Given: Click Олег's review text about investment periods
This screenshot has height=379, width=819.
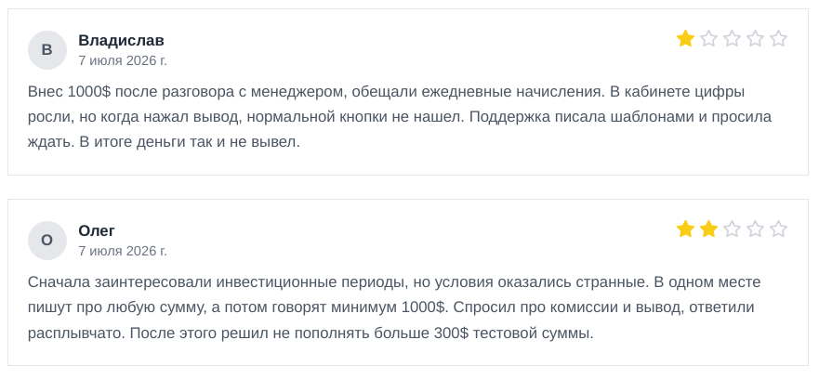Looking at the screenshot, I should tap(394, 307).
